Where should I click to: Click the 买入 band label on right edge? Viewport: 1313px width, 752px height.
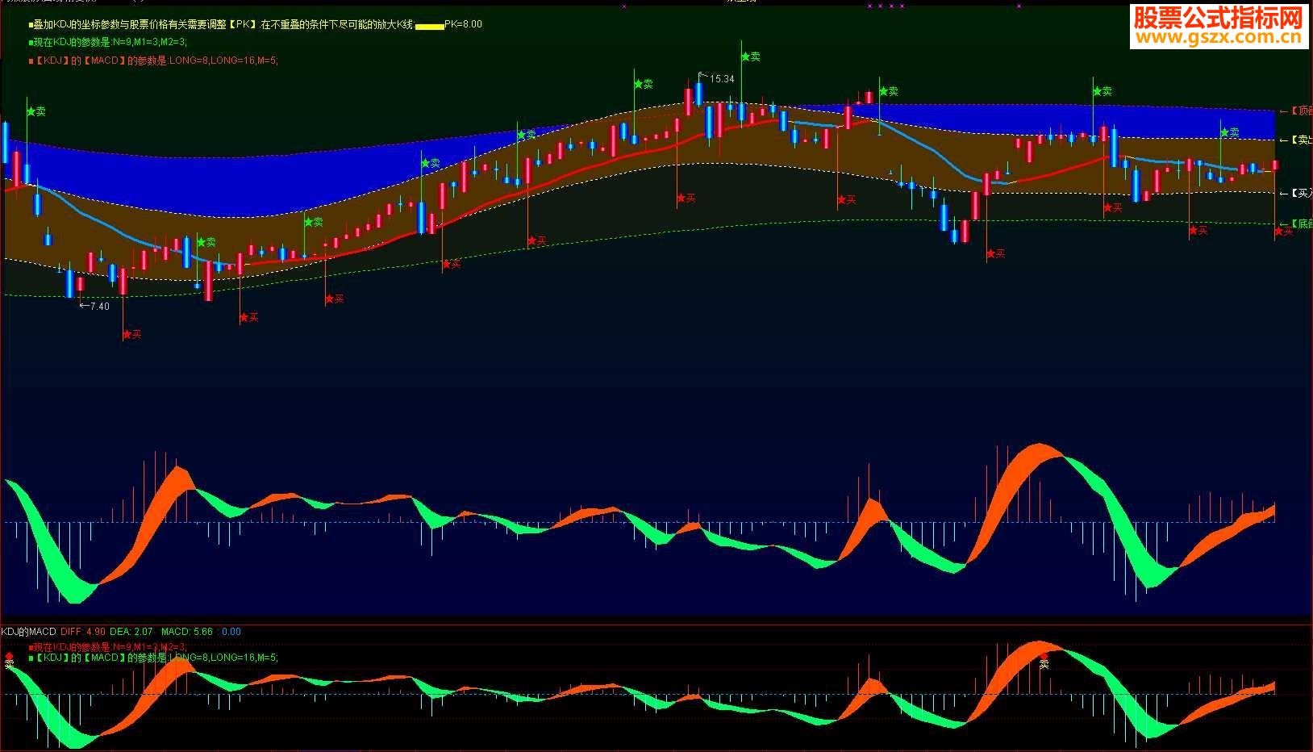[x=1296, y=194]
